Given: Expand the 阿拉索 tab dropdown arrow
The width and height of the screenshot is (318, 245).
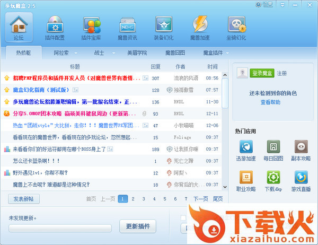Looking at the screenshot, I should 75,53.
